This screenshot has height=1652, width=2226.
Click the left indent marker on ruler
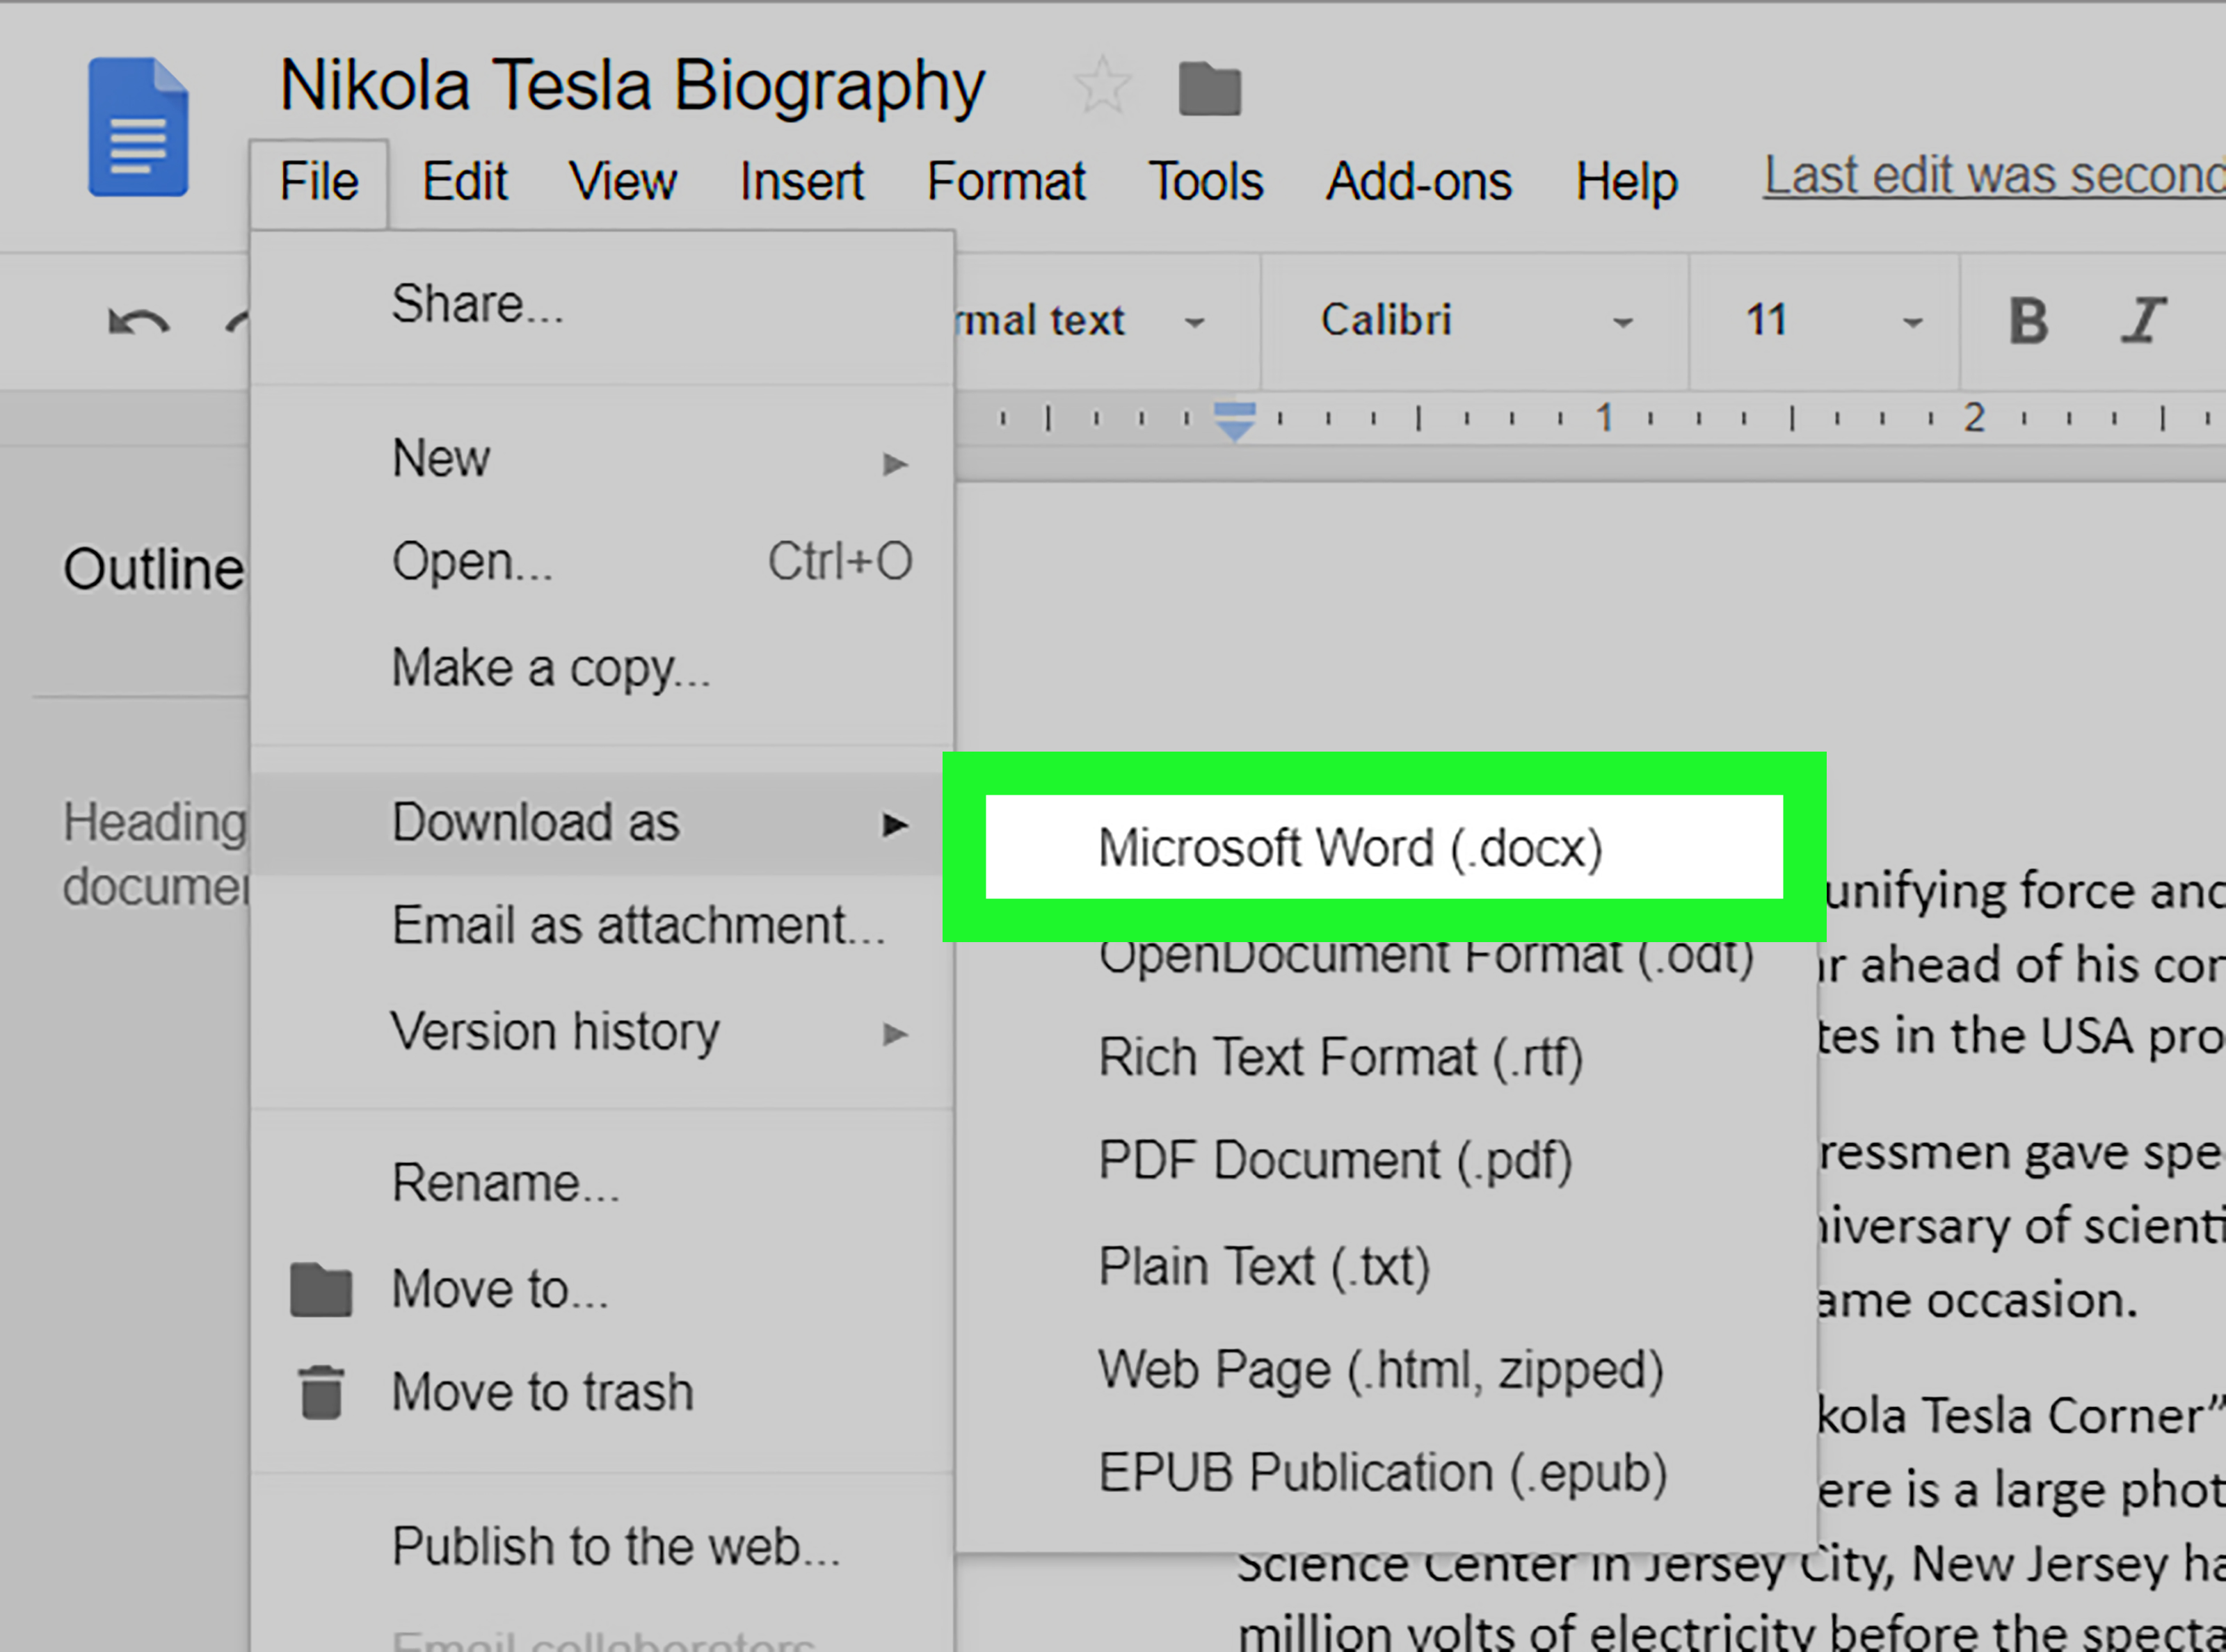1235,421
